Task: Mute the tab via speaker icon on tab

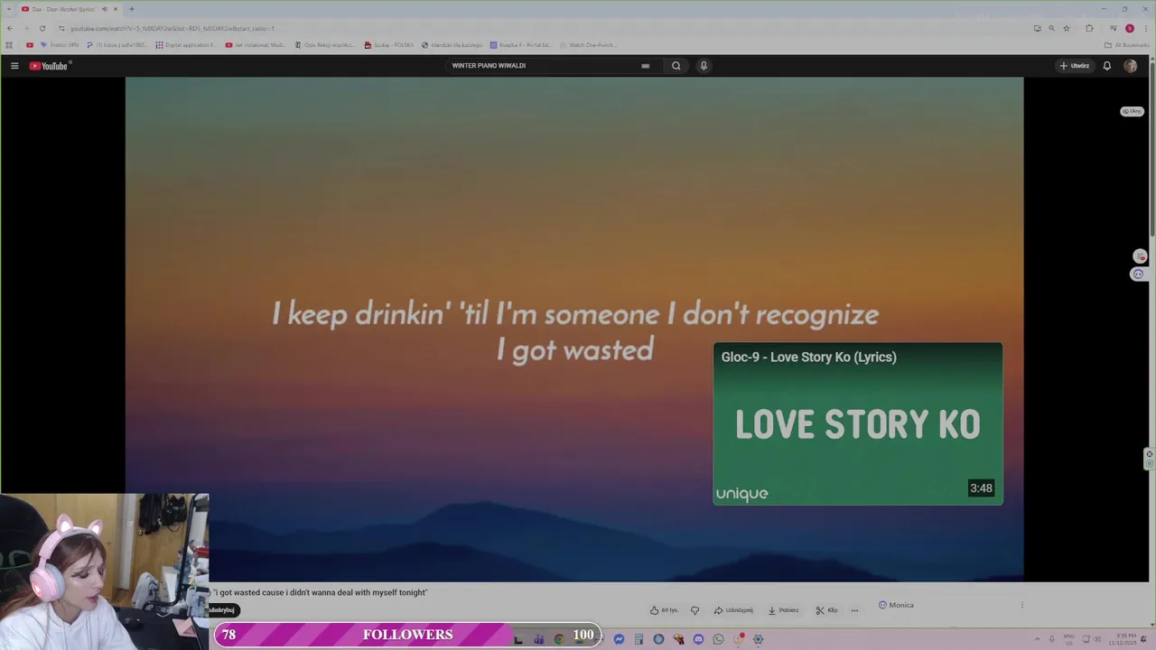Action: point(105,9)
